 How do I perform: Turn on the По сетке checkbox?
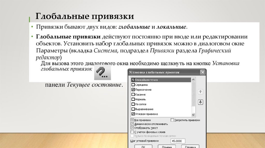coord(133,104)
